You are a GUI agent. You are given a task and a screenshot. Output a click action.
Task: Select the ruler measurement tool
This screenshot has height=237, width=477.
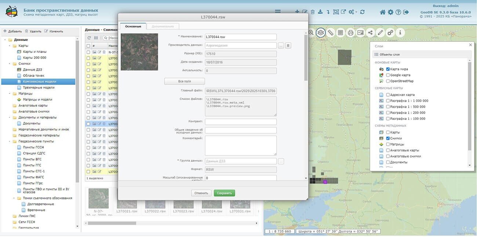point(331,33)
